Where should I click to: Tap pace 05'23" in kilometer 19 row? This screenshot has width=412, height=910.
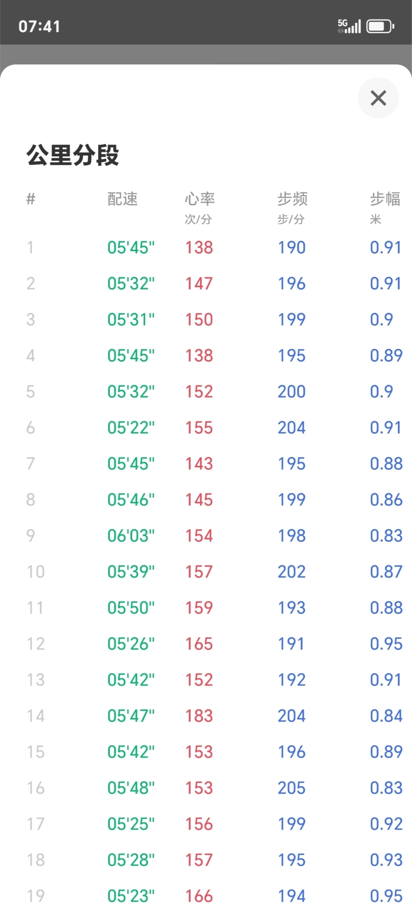[x=131, y=896]
